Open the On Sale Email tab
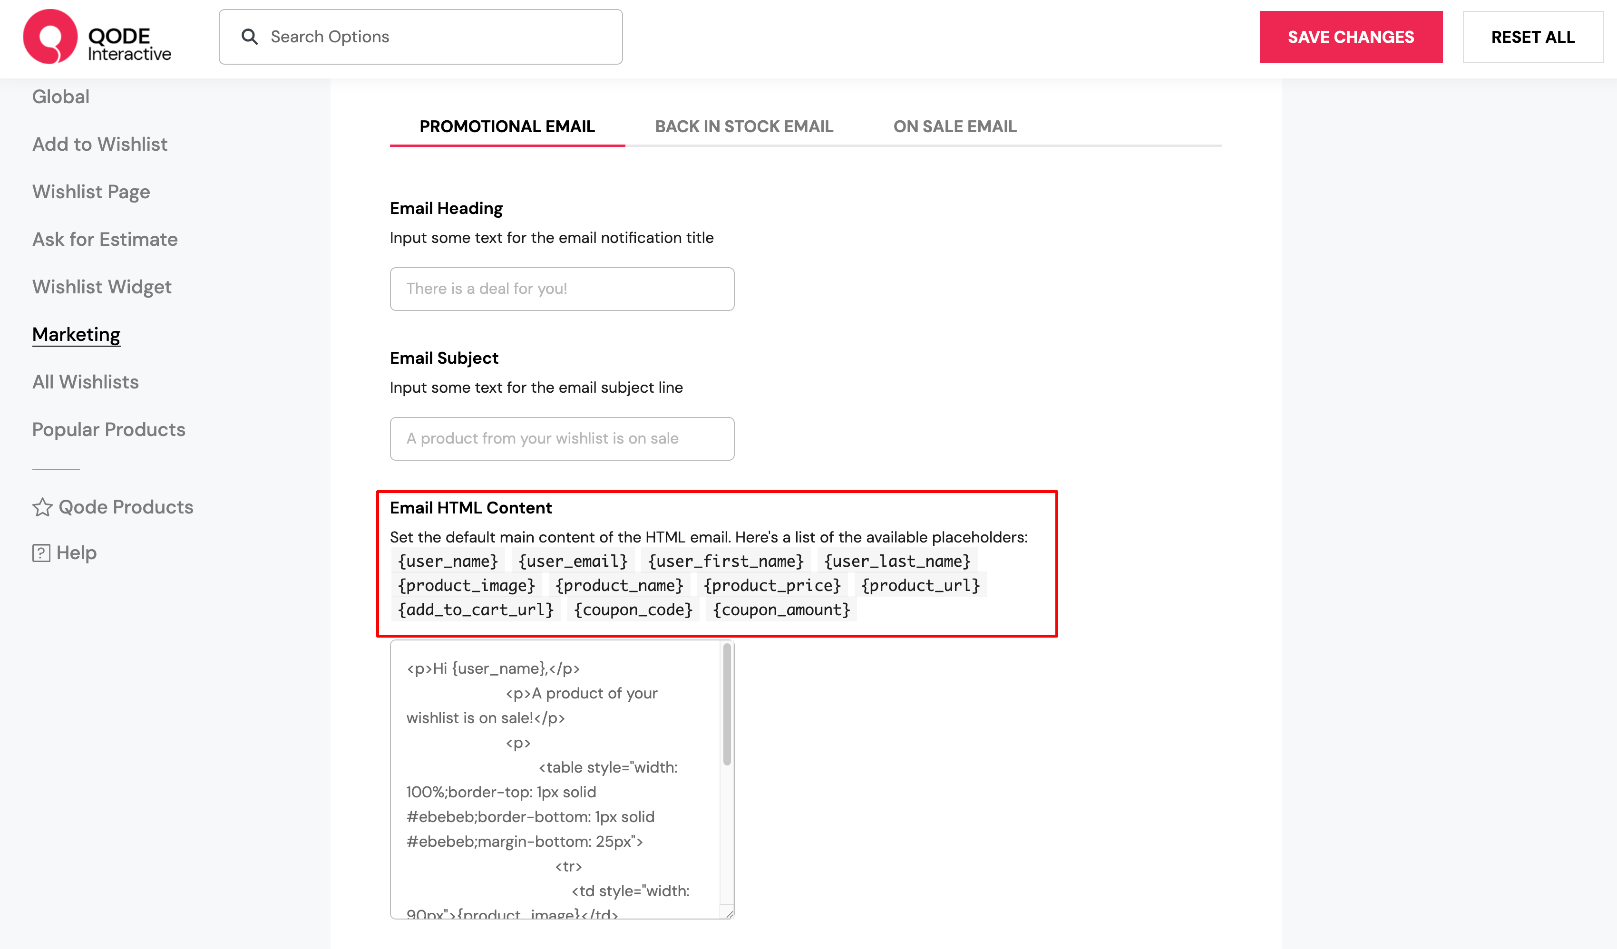Viewport: 1617px width, 949px height. pyautogui.click(x=954, y=126)
